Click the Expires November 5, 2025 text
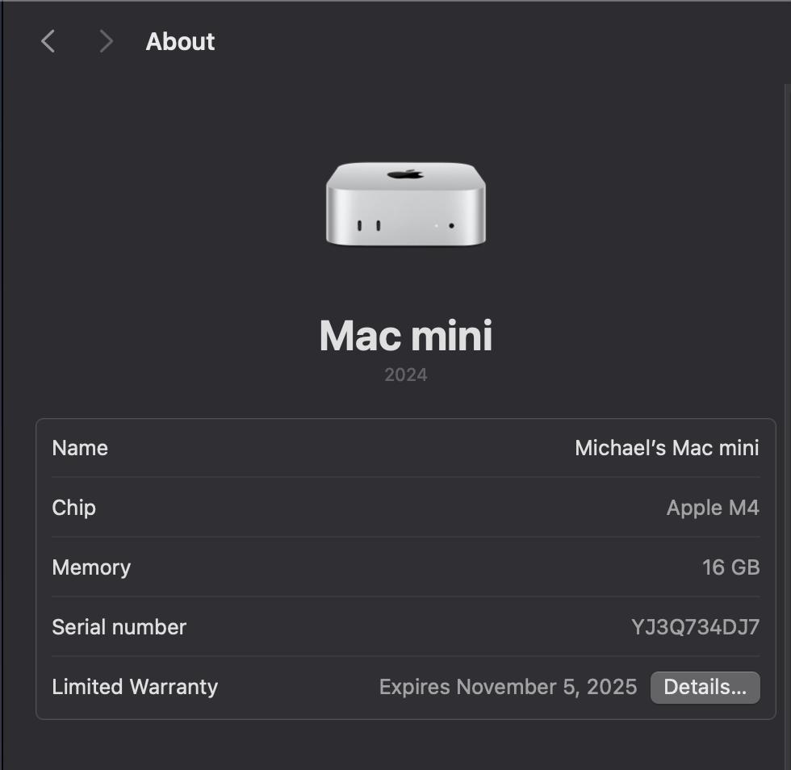The height and width of the screenshot is (770, 791). coord(508,687)
